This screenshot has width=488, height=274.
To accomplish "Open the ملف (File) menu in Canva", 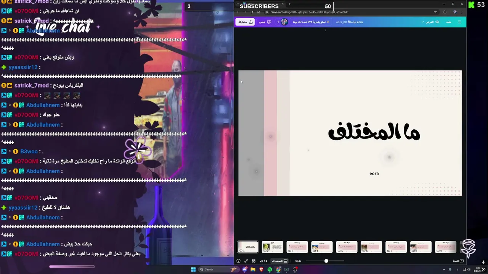I will (448, 22).
